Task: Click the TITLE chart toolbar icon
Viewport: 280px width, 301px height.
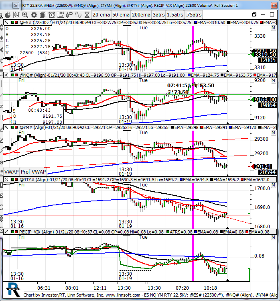Action: point(60,15)
